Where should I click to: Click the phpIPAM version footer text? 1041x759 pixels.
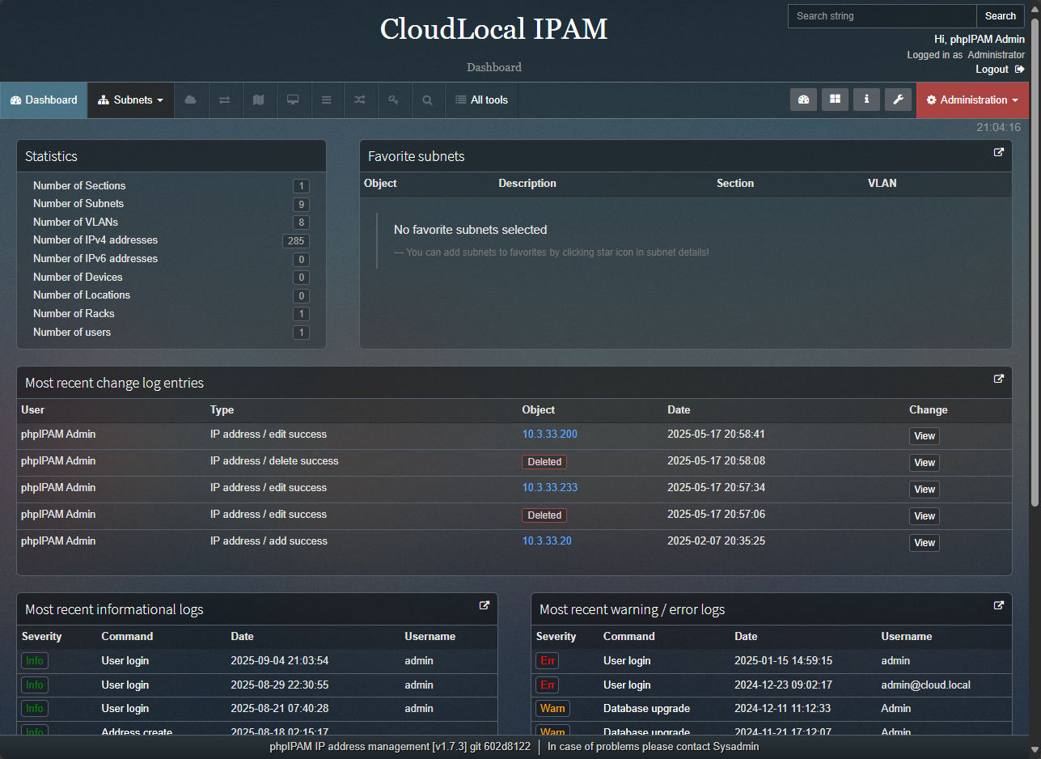[400, 747]
